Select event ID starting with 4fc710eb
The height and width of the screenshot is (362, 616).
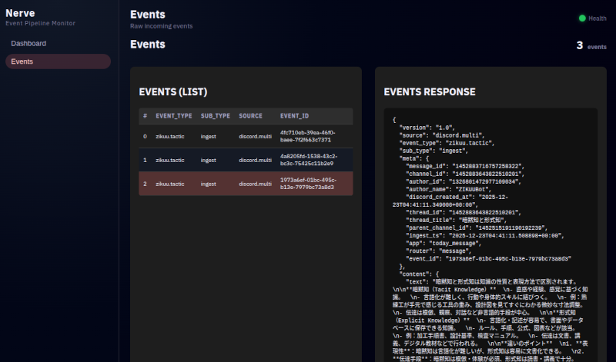tap(307, 137)
